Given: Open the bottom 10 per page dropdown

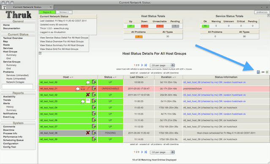Looking at the screenshot, I should click(162, 152).
